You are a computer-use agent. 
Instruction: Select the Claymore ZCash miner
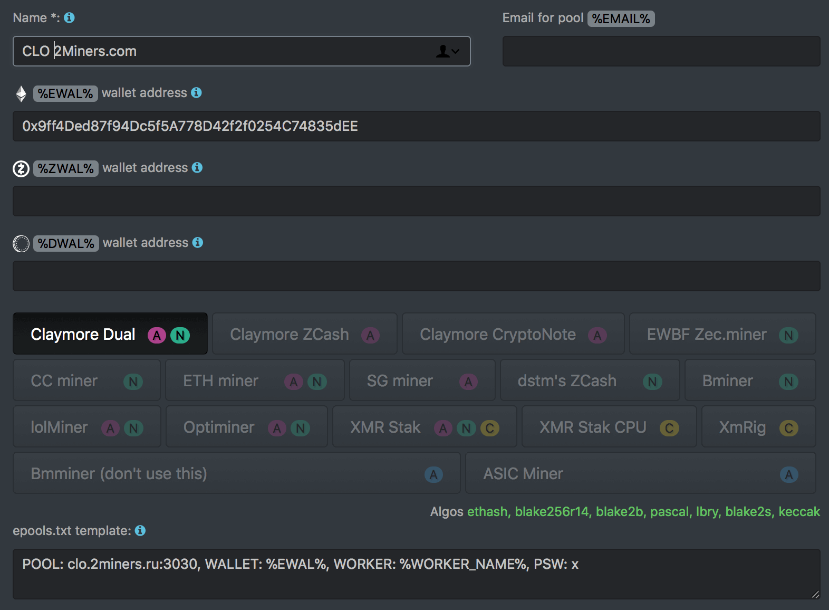pos(304,334)
